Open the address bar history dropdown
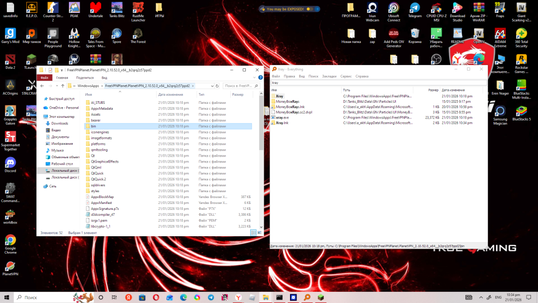Image resolution: width=538 pixels, height=303 pixels. (x=212, y=86)
